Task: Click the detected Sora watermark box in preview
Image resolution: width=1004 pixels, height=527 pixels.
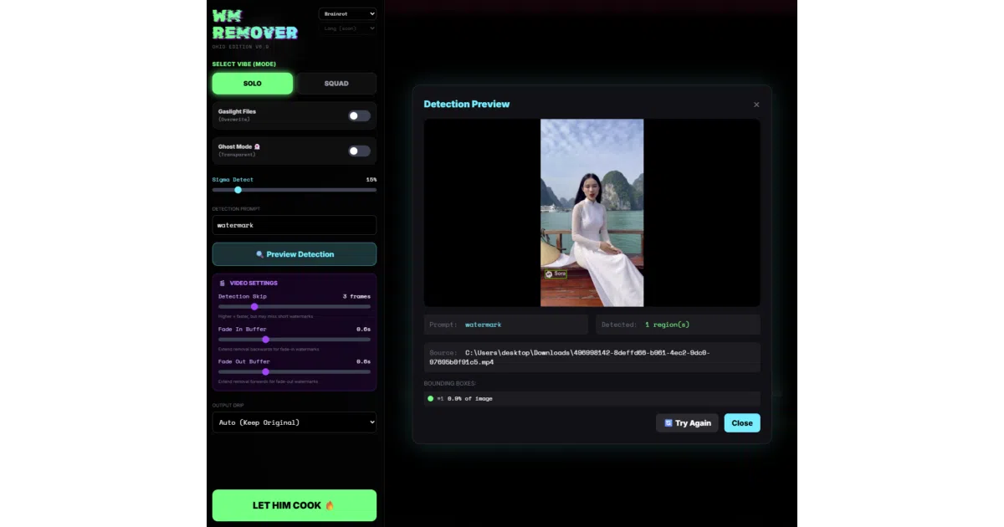Action: (x=556, y=274)
